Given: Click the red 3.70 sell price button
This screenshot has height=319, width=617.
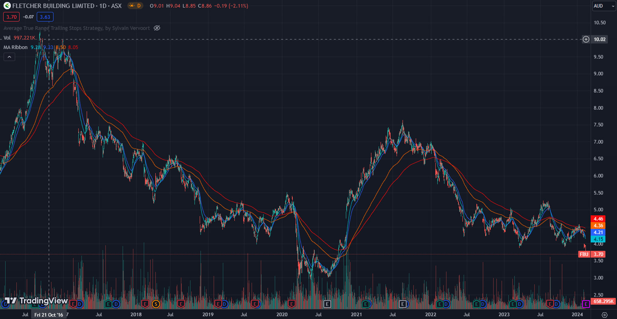Looking at the screenshot, I should point(11,17).
